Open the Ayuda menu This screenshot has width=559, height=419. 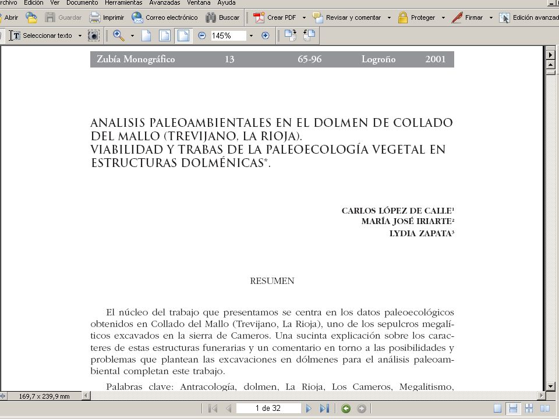(227, 3)
